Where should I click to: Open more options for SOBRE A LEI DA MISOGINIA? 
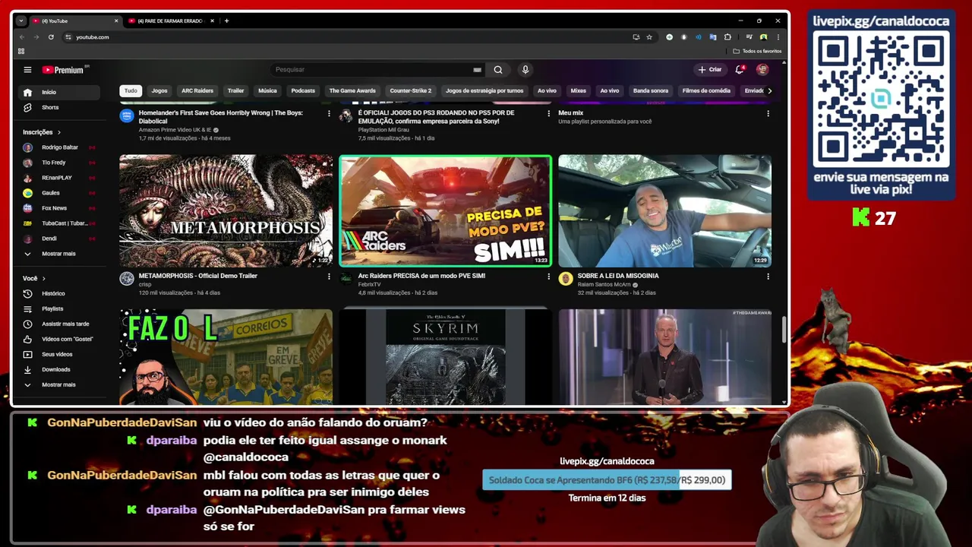coord(768,277)
